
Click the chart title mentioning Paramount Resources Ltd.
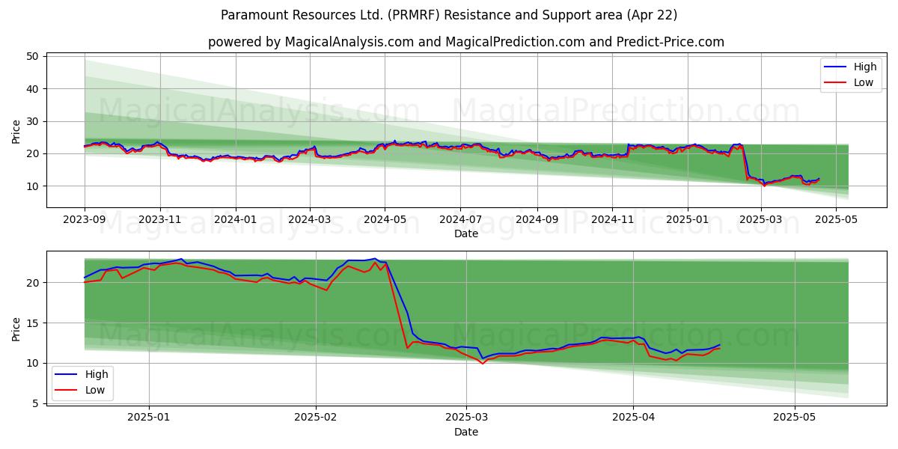tap(449, 15)
